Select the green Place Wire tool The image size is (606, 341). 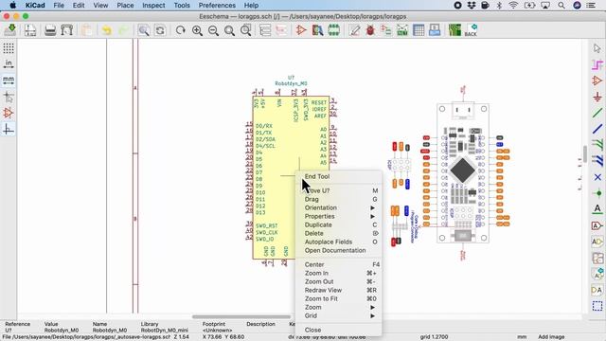(x=597, y=113)
